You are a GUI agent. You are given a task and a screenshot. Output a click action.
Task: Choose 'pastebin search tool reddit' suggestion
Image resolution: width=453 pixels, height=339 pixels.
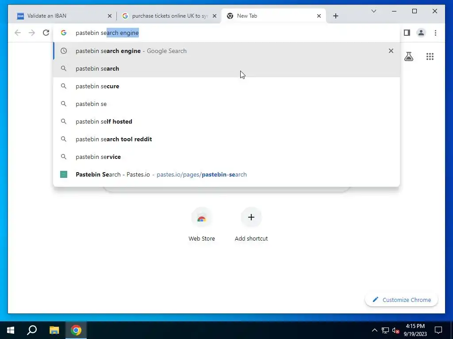click(x=226, y=139)
